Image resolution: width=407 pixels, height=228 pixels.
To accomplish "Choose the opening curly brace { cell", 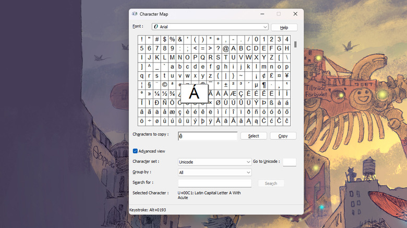I will click(x=218, y=75).
